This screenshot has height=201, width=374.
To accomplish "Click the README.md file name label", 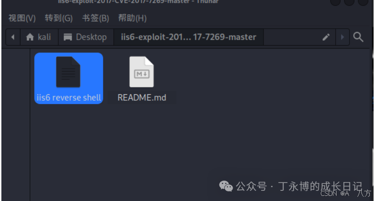I will click(142, 97).
